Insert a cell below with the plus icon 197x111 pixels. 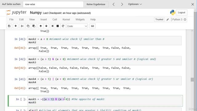tap(16, 26)
